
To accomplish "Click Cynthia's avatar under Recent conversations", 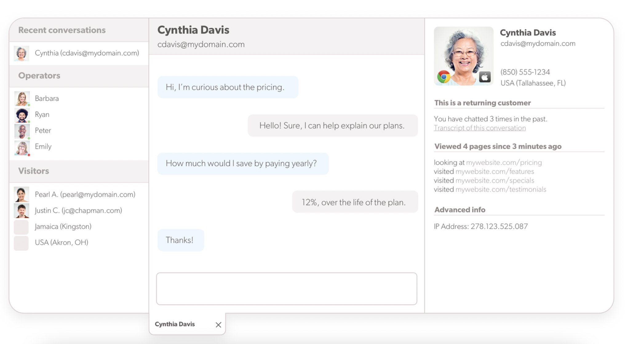I will click(21, 53).
